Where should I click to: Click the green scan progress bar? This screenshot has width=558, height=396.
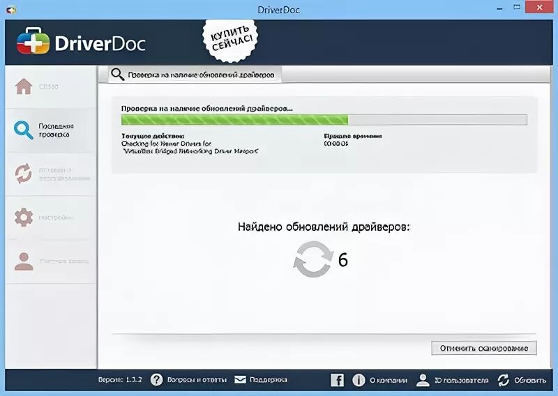[324, 119]
